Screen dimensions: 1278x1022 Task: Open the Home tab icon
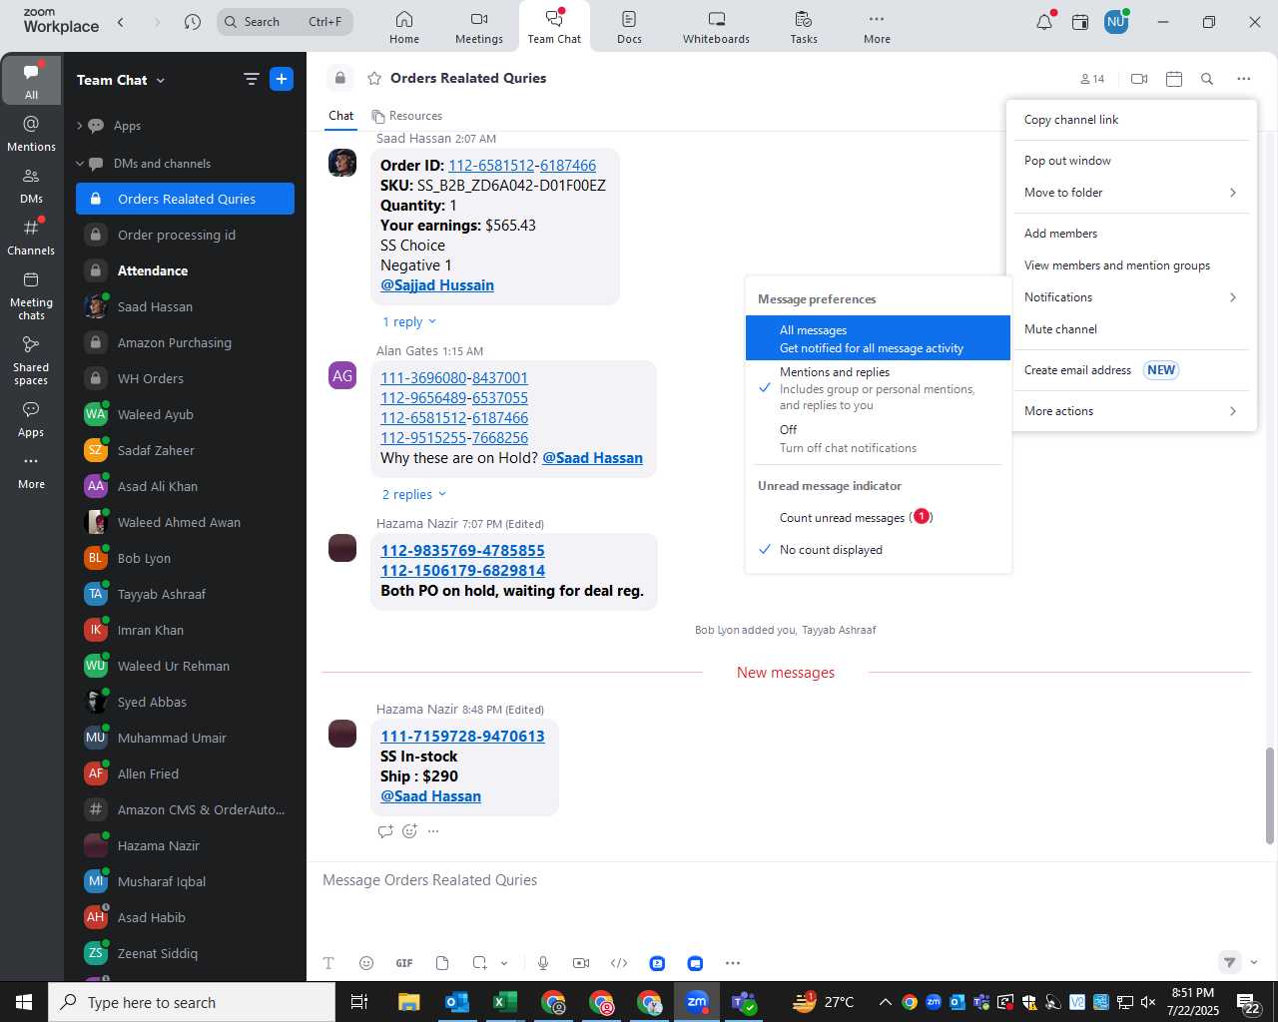[404, 27]
